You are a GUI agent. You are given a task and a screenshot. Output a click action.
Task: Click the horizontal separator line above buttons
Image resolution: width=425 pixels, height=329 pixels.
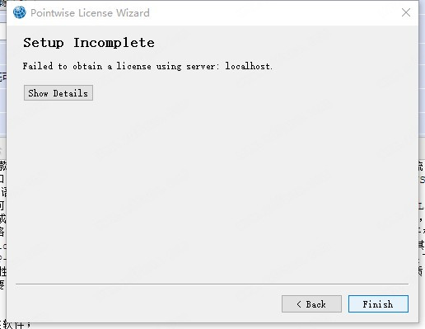[212, 284]
